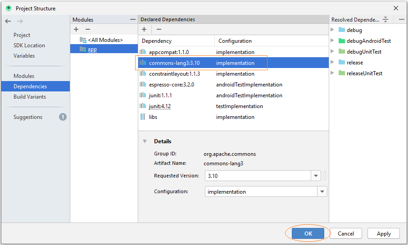The image size is (408, 245).
Task: Select the espresso-core:3.2.0 dependency row
Action: (x=233, y=85)
